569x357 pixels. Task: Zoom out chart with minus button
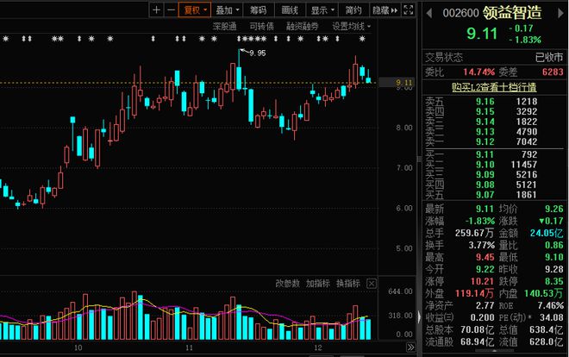171,9
